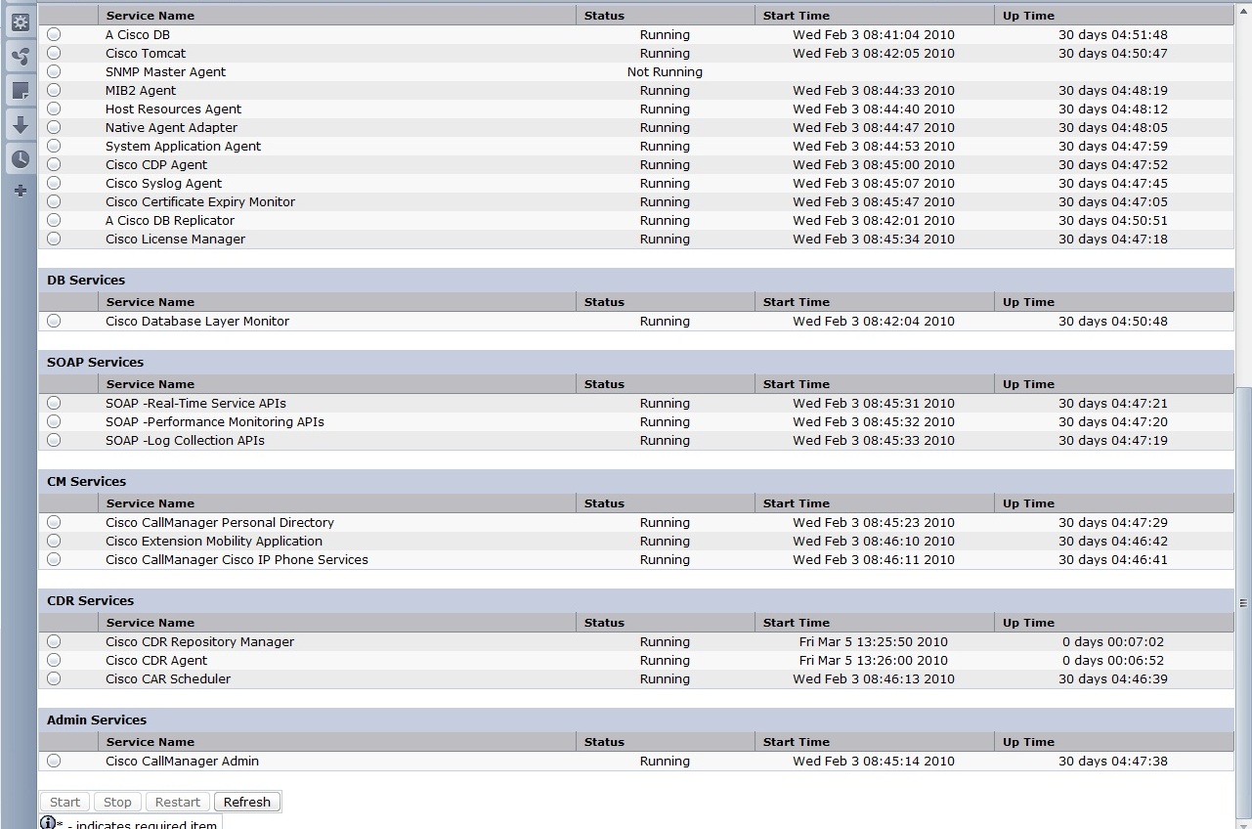Open the sticky note sidebar panel
Image resolution: width=1252 pixels, height=829 pixels.
coord(20,91)
